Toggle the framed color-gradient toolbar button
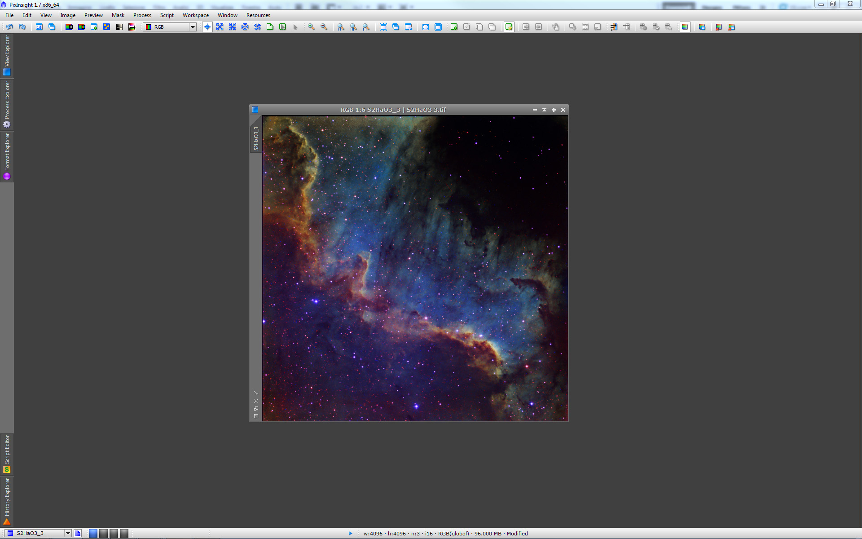The width and height of the screenshot is (862, 539). [685, 27]
